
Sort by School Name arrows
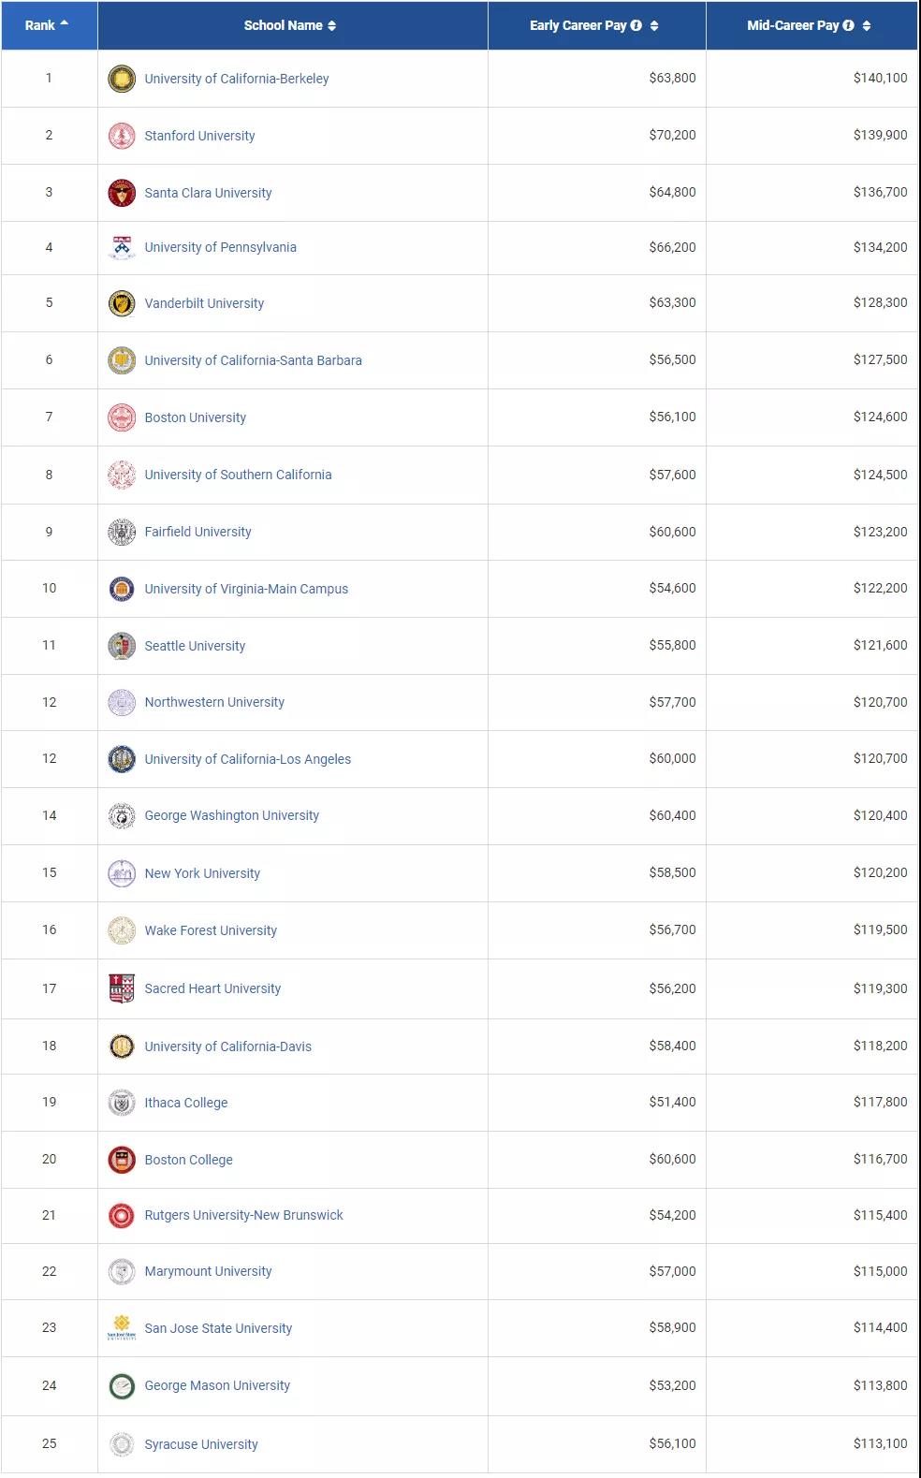331,25
